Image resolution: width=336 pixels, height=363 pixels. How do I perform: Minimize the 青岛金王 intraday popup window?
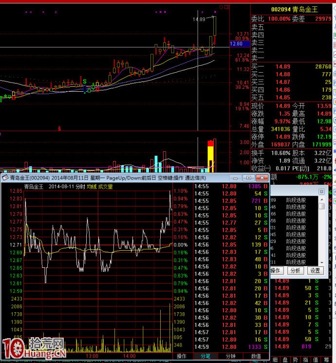(236, 178)
